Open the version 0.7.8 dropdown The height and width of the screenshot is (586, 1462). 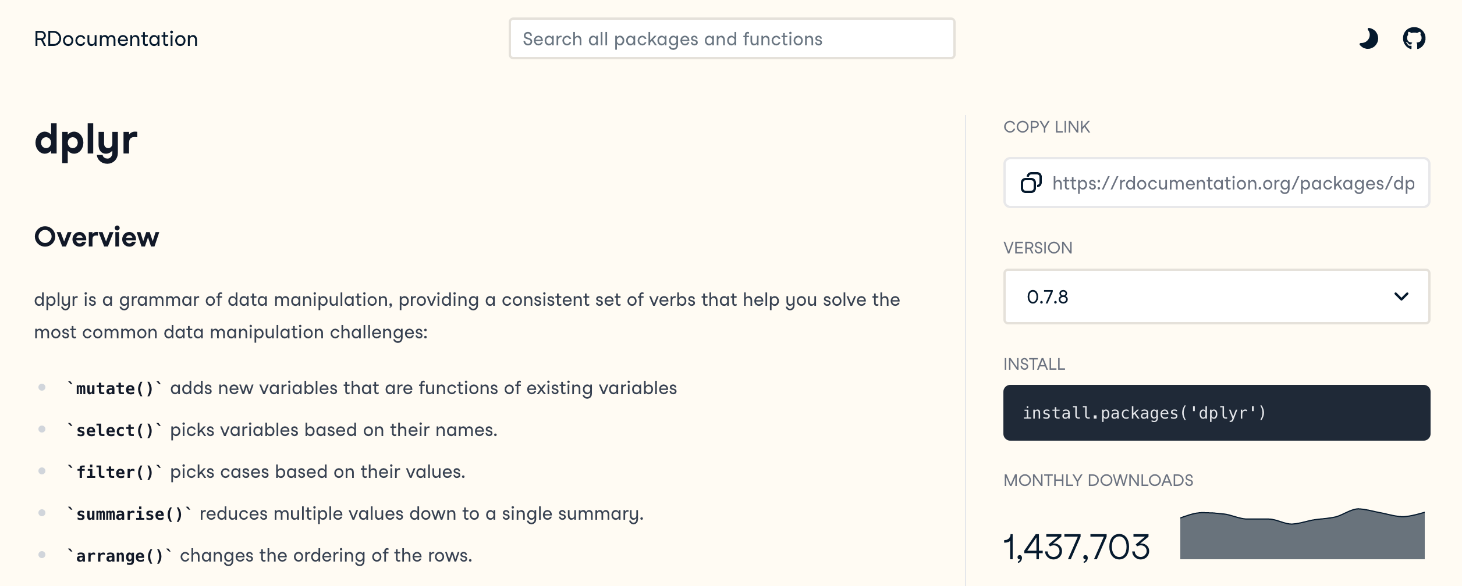point(1216,296)
